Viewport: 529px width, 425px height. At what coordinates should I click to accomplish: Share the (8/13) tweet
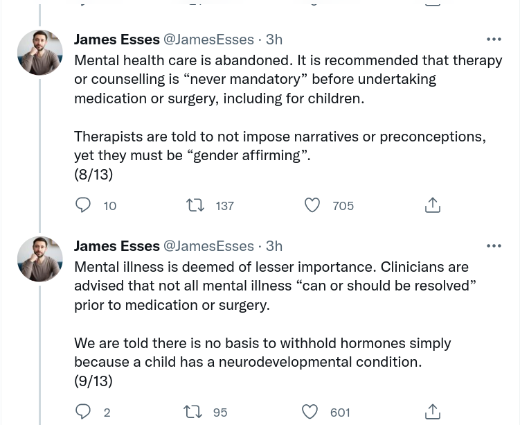(432, 205)
